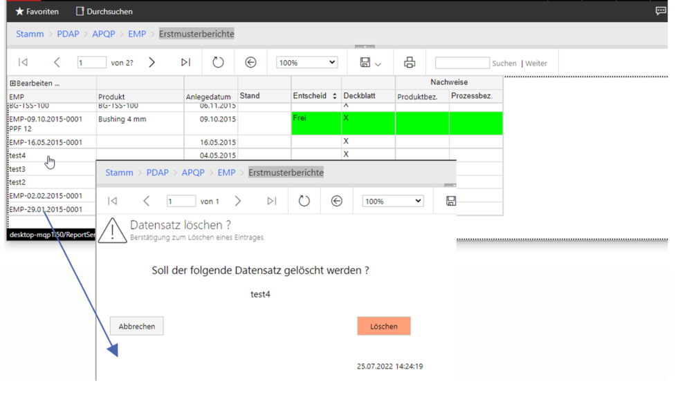
Task: Click the chat icon at top right
Action: click(x=661, y=11)
